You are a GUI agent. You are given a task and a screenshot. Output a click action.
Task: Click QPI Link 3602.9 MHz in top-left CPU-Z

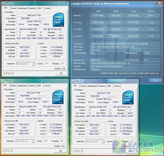pos(25,56)
